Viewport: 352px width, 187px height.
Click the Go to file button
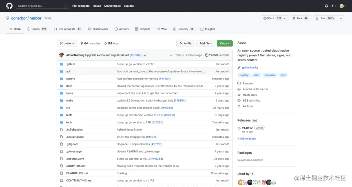185,43
